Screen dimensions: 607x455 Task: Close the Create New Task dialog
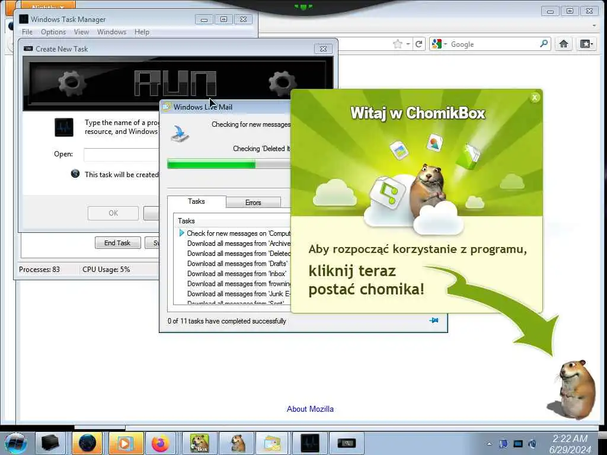click(x=323, y=49)
